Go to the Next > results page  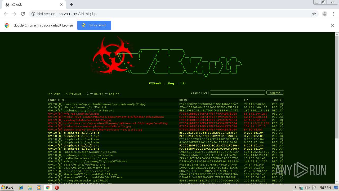point(98,94)
